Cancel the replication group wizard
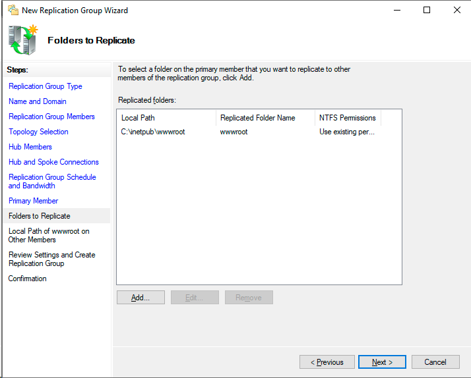This screenshot has width=471, height=378. 435,362
